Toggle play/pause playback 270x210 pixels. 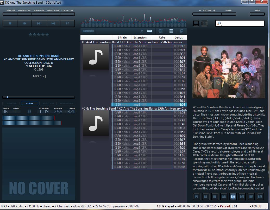(x=39, y=23)
